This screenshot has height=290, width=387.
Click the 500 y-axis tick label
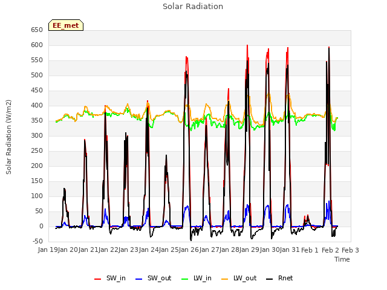[37, 75]
